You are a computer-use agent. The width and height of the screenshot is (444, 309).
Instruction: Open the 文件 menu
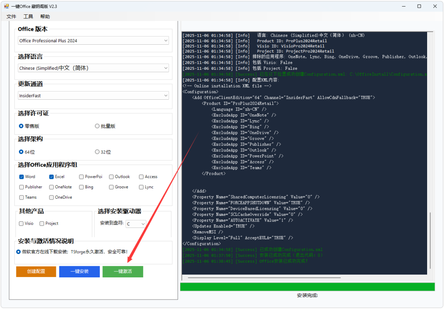[x=12, y=16]
